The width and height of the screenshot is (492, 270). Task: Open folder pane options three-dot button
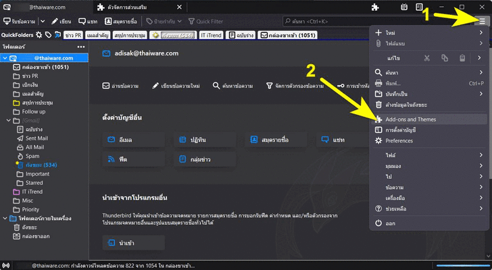coord(81,47)
